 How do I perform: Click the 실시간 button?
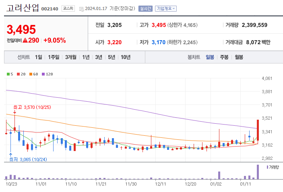point(145,9)
